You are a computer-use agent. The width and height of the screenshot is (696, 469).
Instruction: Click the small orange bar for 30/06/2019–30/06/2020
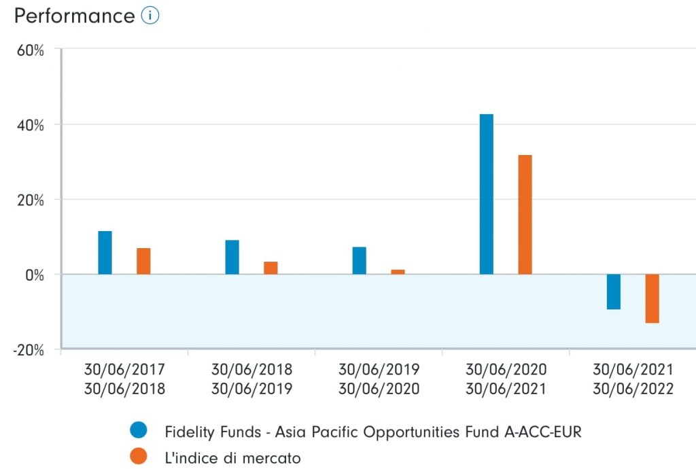398,272
